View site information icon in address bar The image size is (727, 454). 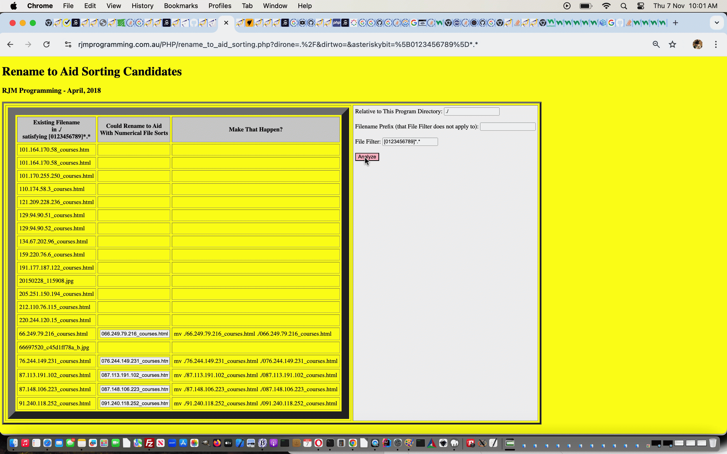(x=68, y=44)
